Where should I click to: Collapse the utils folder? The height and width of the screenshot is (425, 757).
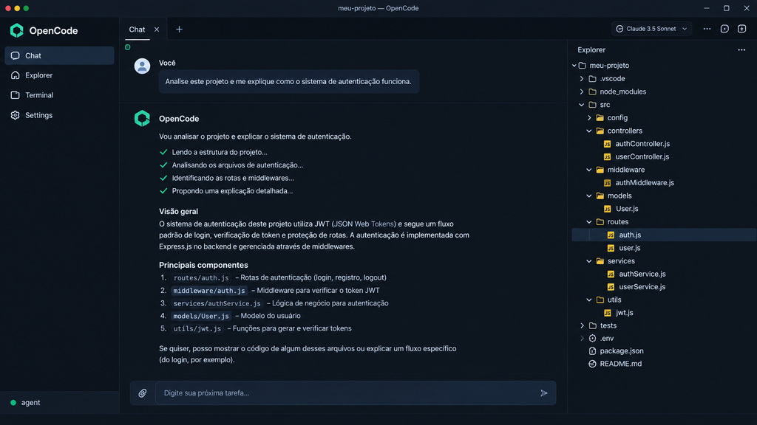click(x=589, y=300)
